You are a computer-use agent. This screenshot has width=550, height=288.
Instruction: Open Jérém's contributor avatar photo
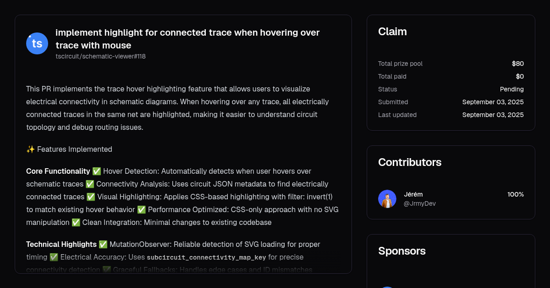[387, 199]
